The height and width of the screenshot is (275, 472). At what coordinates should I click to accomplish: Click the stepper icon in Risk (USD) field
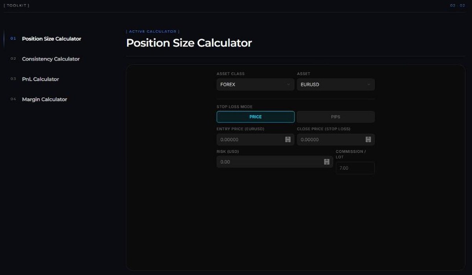point(326,162)
